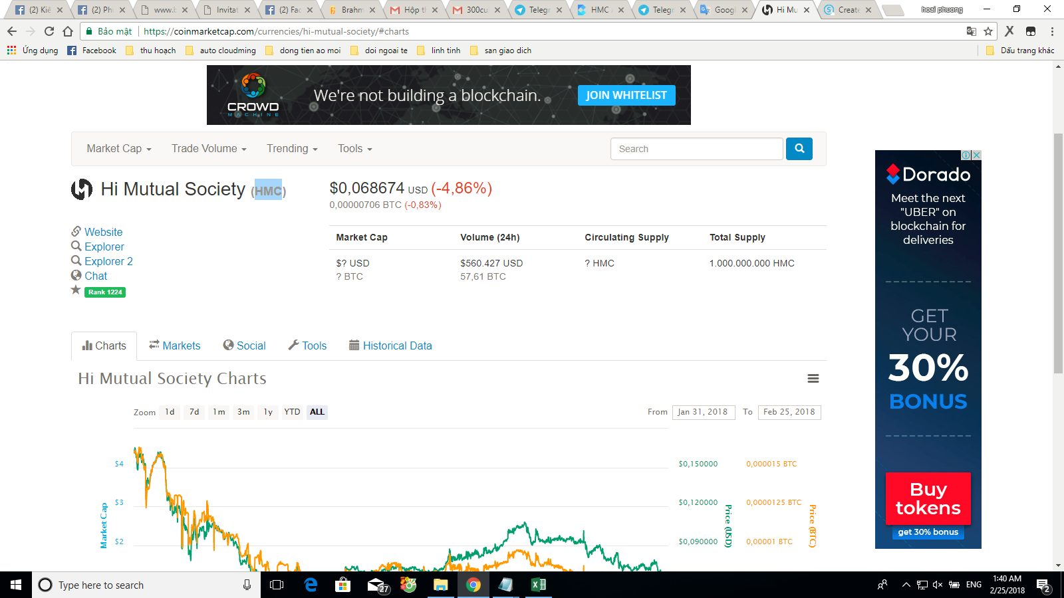
Task: Open the auto cloudming bookmark folder
Action: [221, 50]
